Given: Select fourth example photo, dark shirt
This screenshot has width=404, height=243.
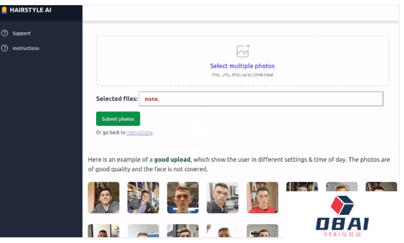Looking at the screenshot, I should (x=223, y=198).
